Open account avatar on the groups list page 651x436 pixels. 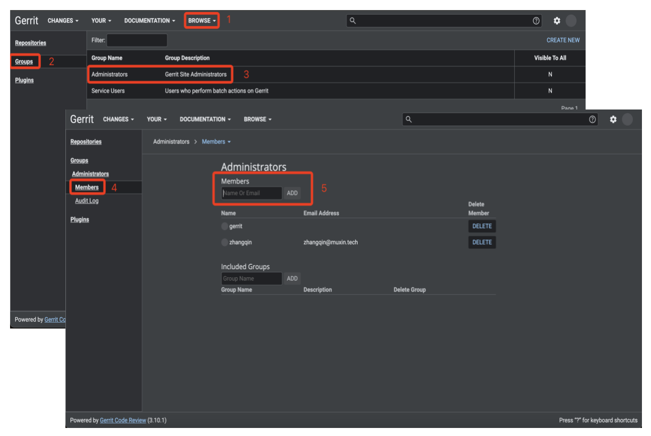coord(571,21)
